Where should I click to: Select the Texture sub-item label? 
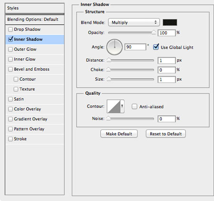click(27, 89)
